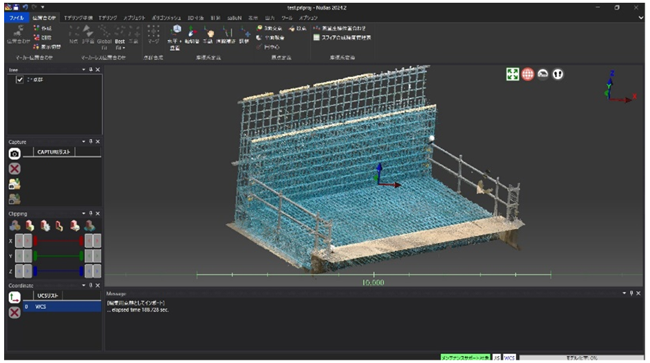Click the red X-axis clipping slider
This screenshot has height=363, width=650.
[58, 241]
